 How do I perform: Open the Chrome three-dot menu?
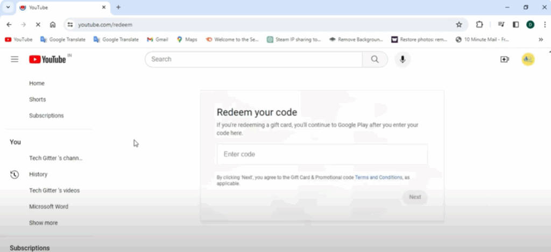tap(545, 25)
